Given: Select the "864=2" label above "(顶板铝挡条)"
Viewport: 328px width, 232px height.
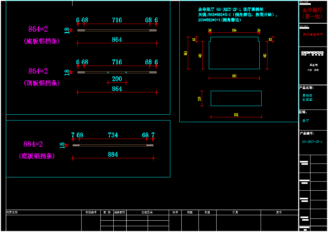Looking at the screenshot, I should pos(38,71).
